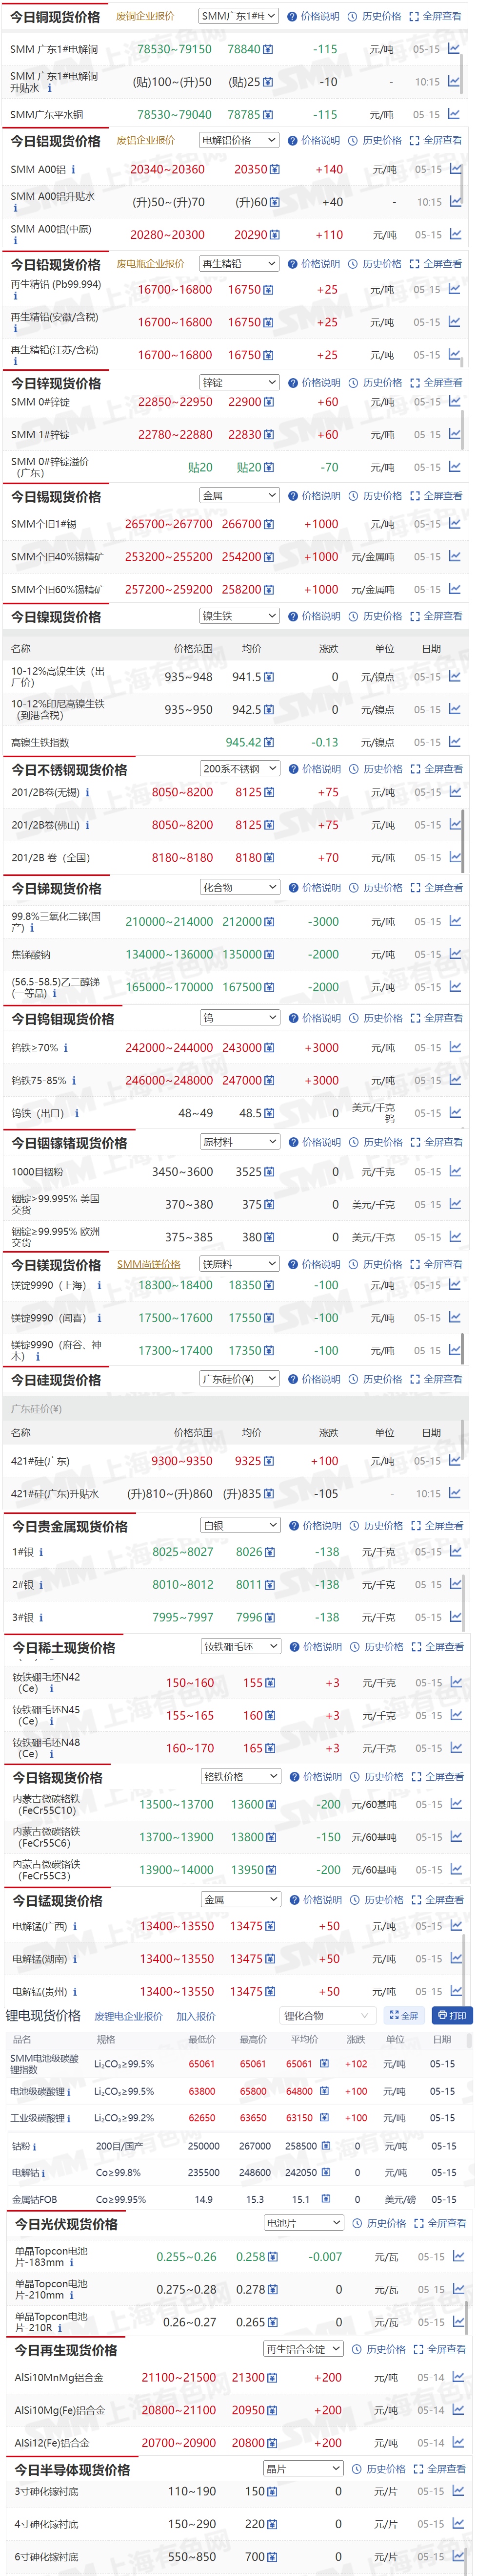Show info tooltip for 1#银
The width and height of the screenshot is (477, 2576).
[41, 1552]
